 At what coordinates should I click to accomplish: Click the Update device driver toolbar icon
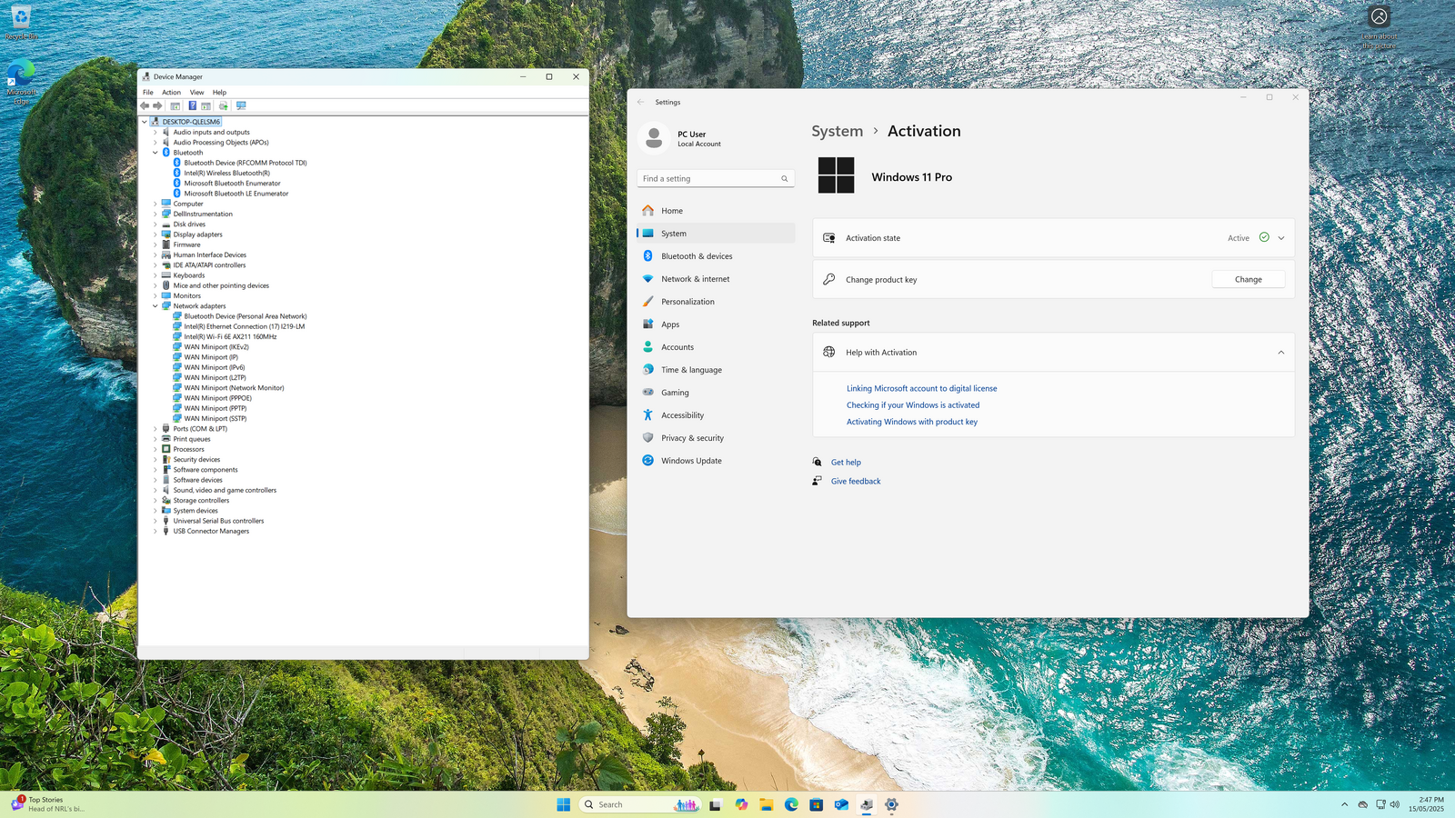point(224,105)
